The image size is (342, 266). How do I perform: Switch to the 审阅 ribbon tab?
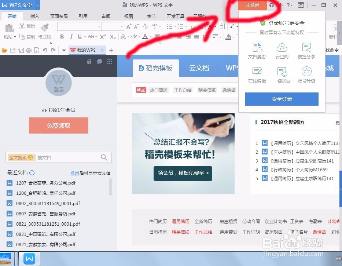click(x=106, y=17)
